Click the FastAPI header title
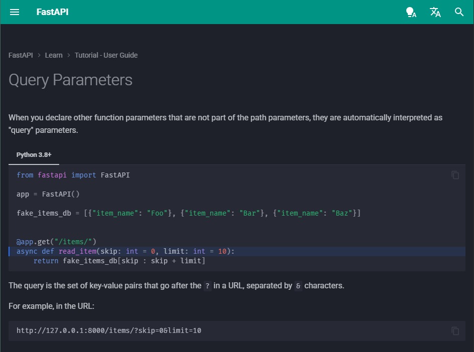The image size is (474, 352). pyautogui.click(x=52, y=12)
